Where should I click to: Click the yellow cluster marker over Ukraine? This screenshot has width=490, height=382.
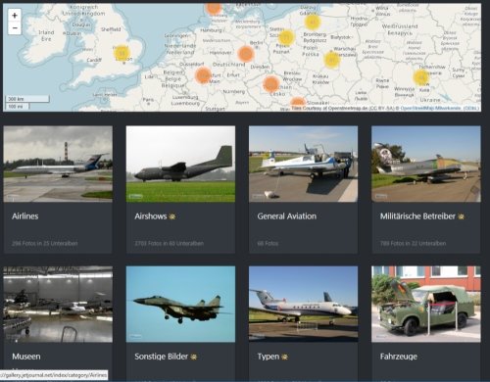[x=420, y=77]
